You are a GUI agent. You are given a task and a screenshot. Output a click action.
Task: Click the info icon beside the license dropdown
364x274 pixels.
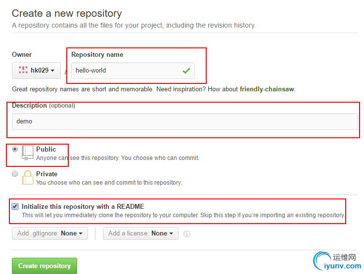187,234
